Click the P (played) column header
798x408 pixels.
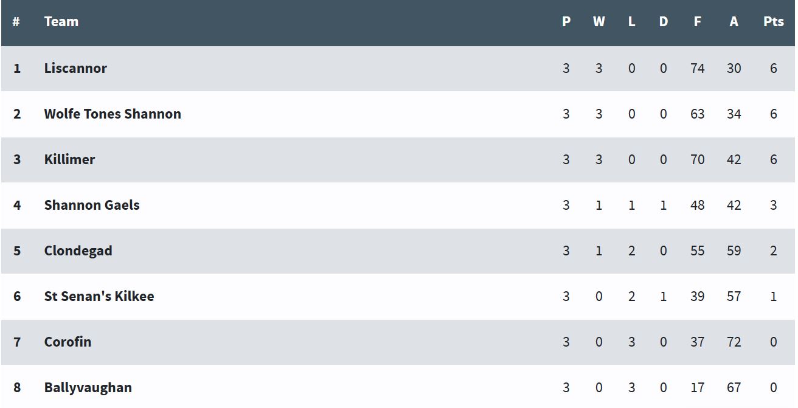click(566, 22)
